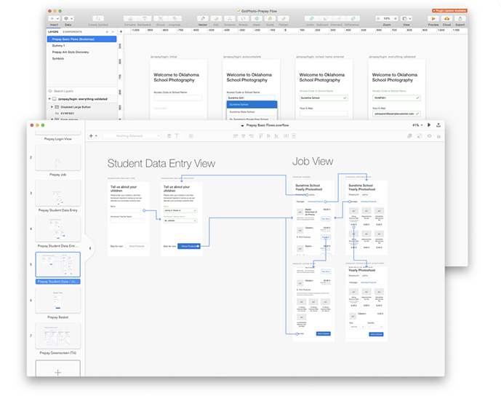The image size is (501, 396).
Task: Select the Prepay Student Data Entry board thumbnail
Action: (x=58, y=193)
